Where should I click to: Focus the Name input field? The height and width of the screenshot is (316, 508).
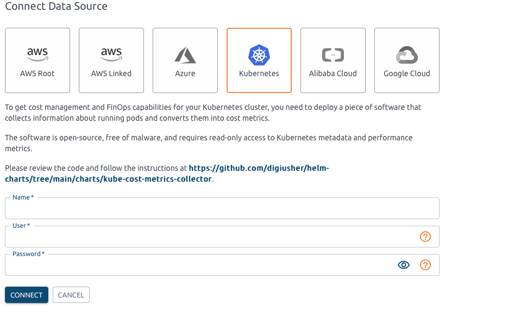(222, 209)
